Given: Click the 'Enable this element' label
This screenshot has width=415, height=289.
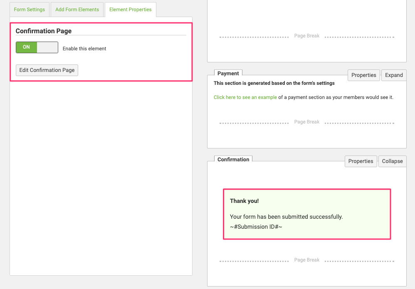Looking at the screenshot, I should coord(84,49).
